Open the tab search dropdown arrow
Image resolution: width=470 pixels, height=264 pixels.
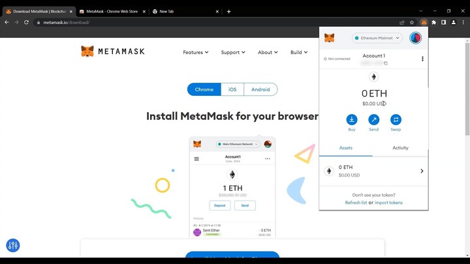421,11
